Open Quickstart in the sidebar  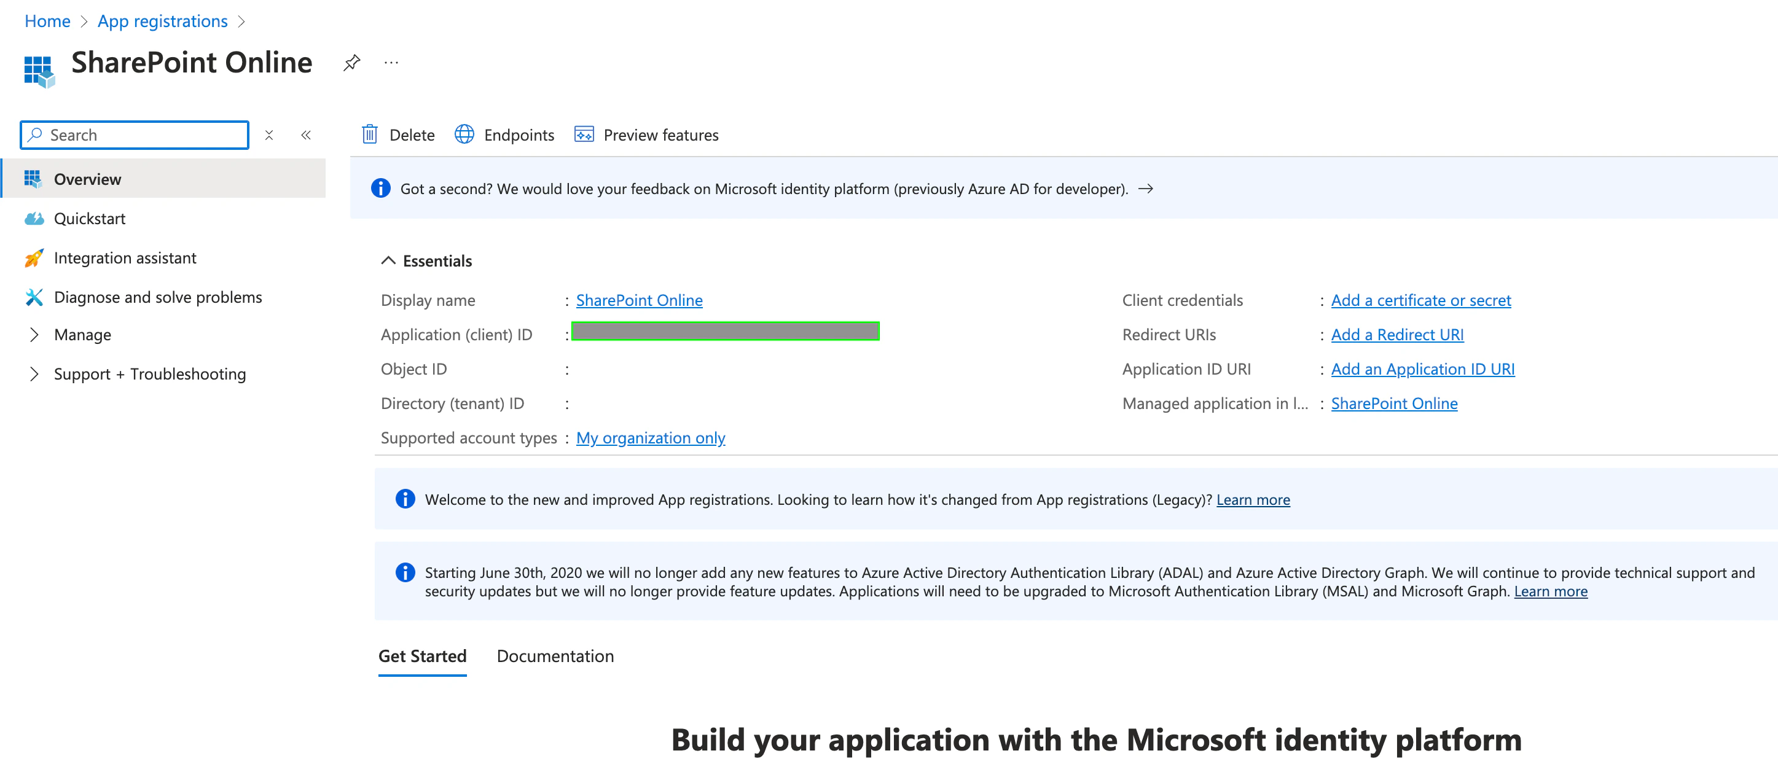coord(90,219)
